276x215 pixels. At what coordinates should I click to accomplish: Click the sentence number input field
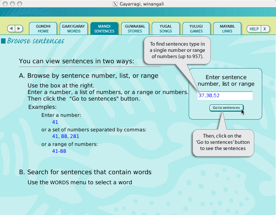click(x=225, y=96)
